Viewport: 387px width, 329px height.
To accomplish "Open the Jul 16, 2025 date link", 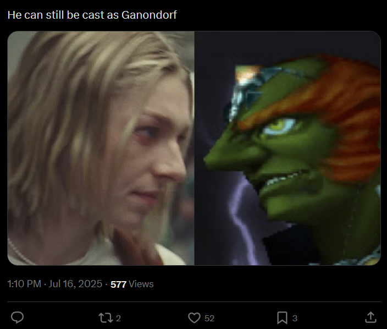I will point(75,284).
